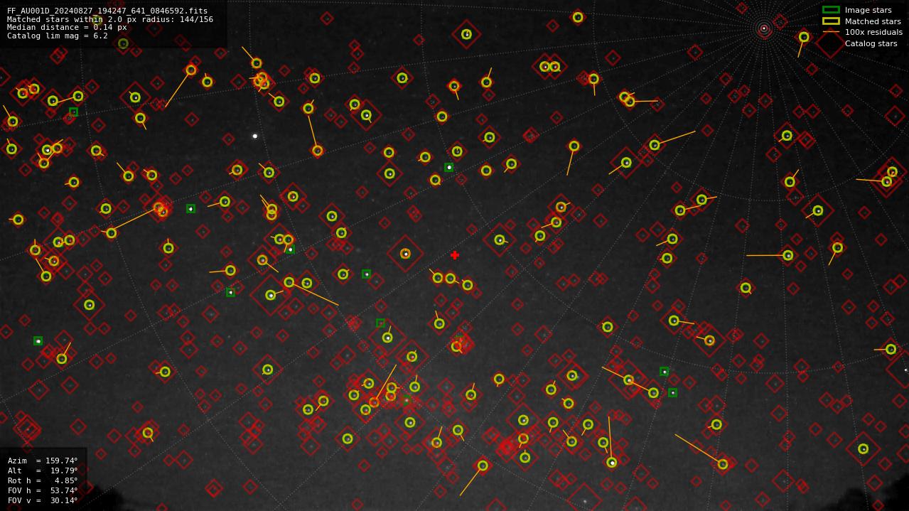This screenshot has width=909, height=511.
Task: Click the 'Azim = 159.74°' readout
Action: (x=43, y=461)
